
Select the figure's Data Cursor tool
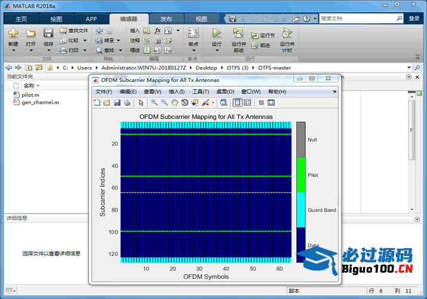click(x=195, y=103)
